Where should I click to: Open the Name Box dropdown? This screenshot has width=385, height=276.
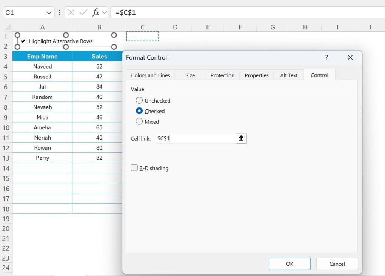click(48, 12)
